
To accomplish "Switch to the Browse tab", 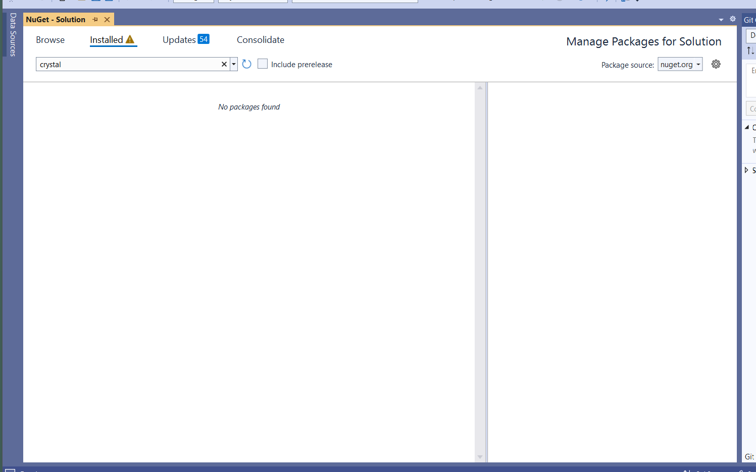I will coord(50,40).
